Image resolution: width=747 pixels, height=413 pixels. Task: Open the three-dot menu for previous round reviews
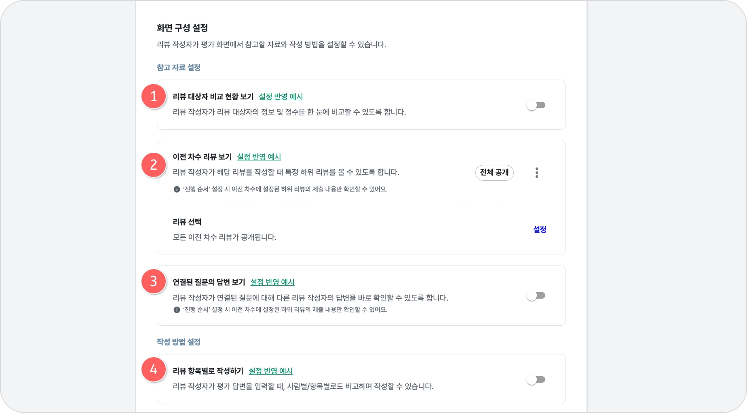(536, 173)
